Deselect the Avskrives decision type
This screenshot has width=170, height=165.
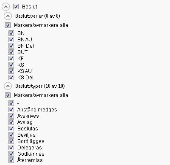(11, 116)
